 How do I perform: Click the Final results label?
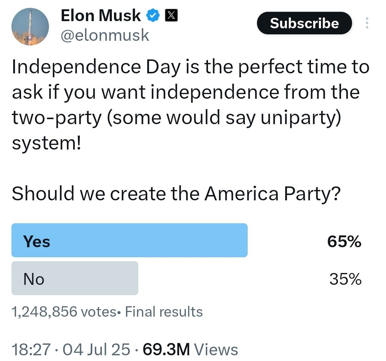point(164,312)
